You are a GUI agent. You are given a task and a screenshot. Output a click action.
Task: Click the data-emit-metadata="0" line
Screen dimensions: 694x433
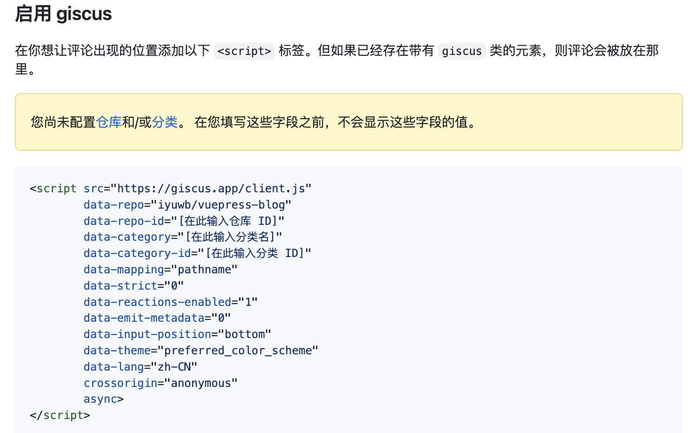click(x=157, y=318)
